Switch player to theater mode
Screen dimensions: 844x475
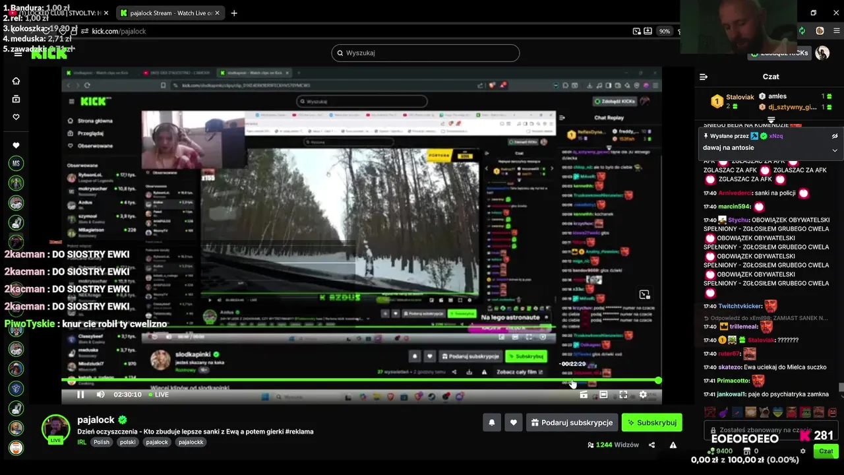(603, 395)
